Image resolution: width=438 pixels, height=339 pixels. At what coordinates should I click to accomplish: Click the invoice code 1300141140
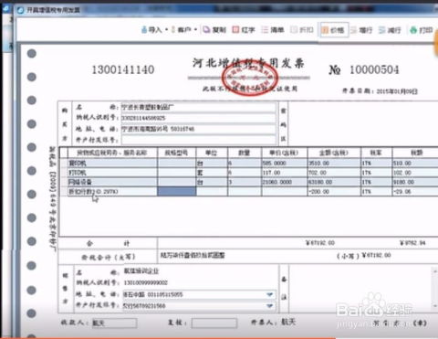click(x=123, y=69)
